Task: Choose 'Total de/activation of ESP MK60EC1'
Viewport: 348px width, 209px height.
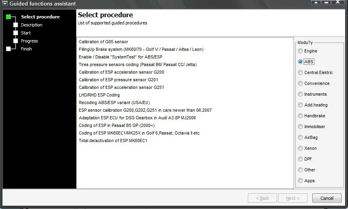Action: pyautogui.click(x=113, y=141)
